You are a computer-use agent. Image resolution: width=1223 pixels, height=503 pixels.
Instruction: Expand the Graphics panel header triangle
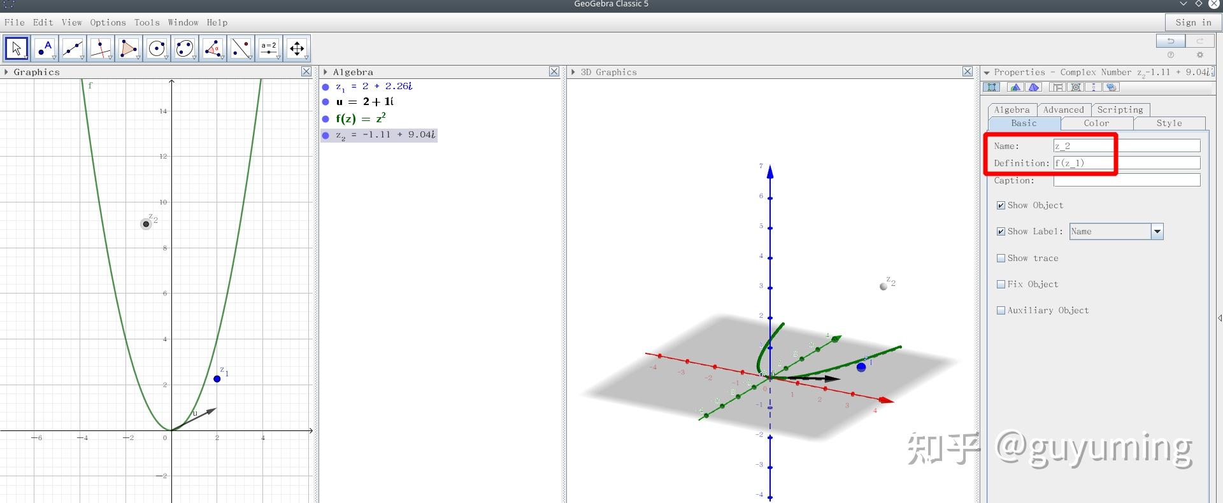(6, 72)
